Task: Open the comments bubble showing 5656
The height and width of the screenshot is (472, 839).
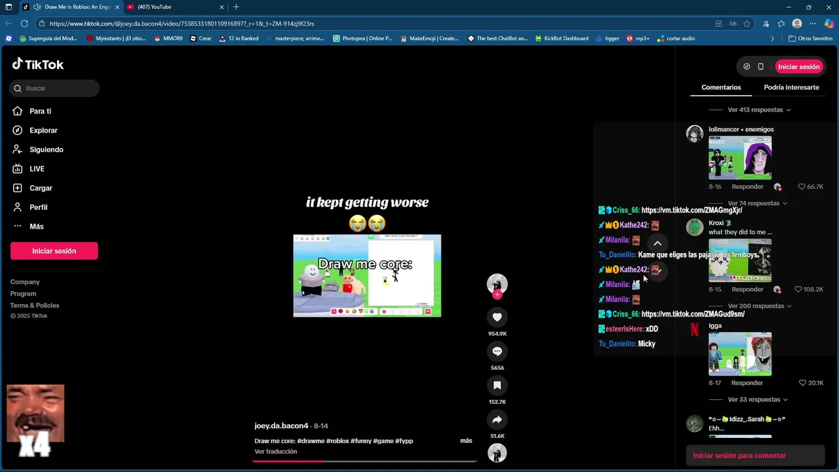Action: coord(497,351)
